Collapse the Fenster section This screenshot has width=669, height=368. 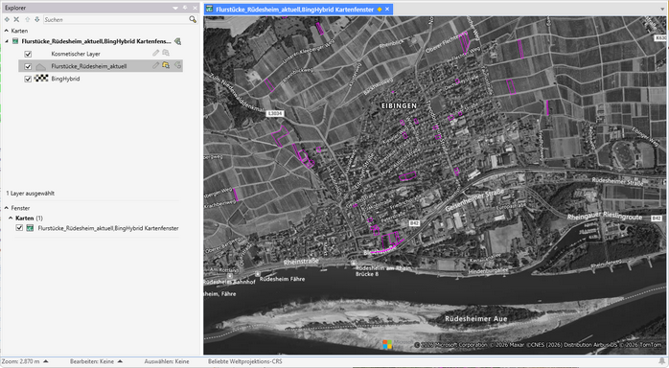click(7, 208)
